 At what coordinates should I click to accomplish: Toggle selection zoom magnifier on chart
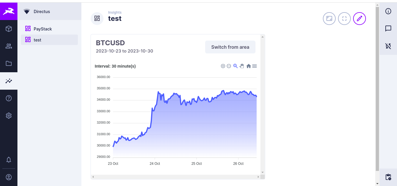point(235,66)
